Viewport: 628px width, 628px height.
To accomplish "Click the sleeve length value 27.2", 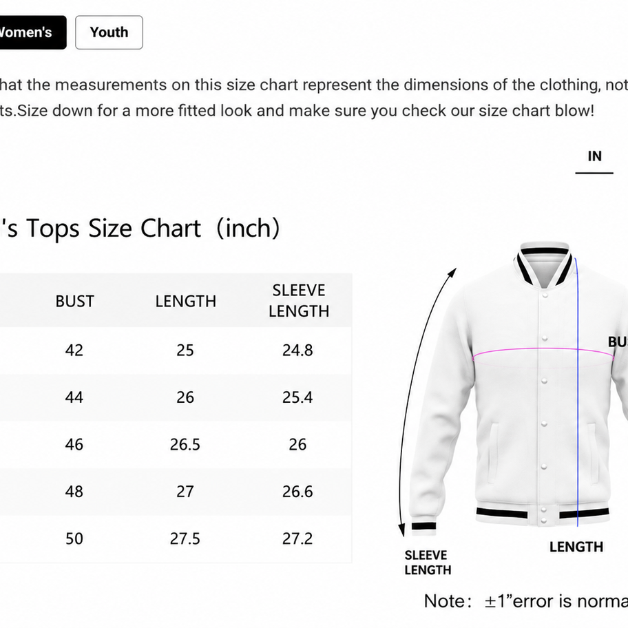I will [297, 538].
